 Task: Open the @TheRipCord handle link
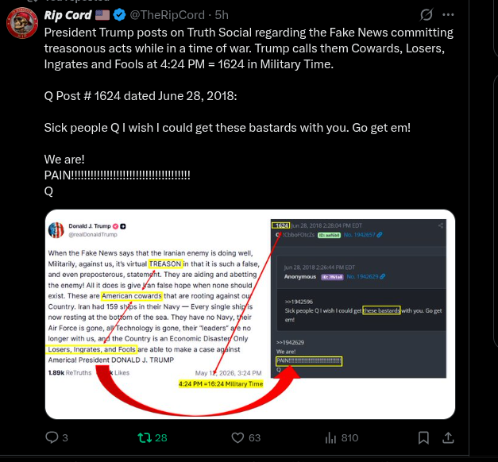tap(167, 15)
